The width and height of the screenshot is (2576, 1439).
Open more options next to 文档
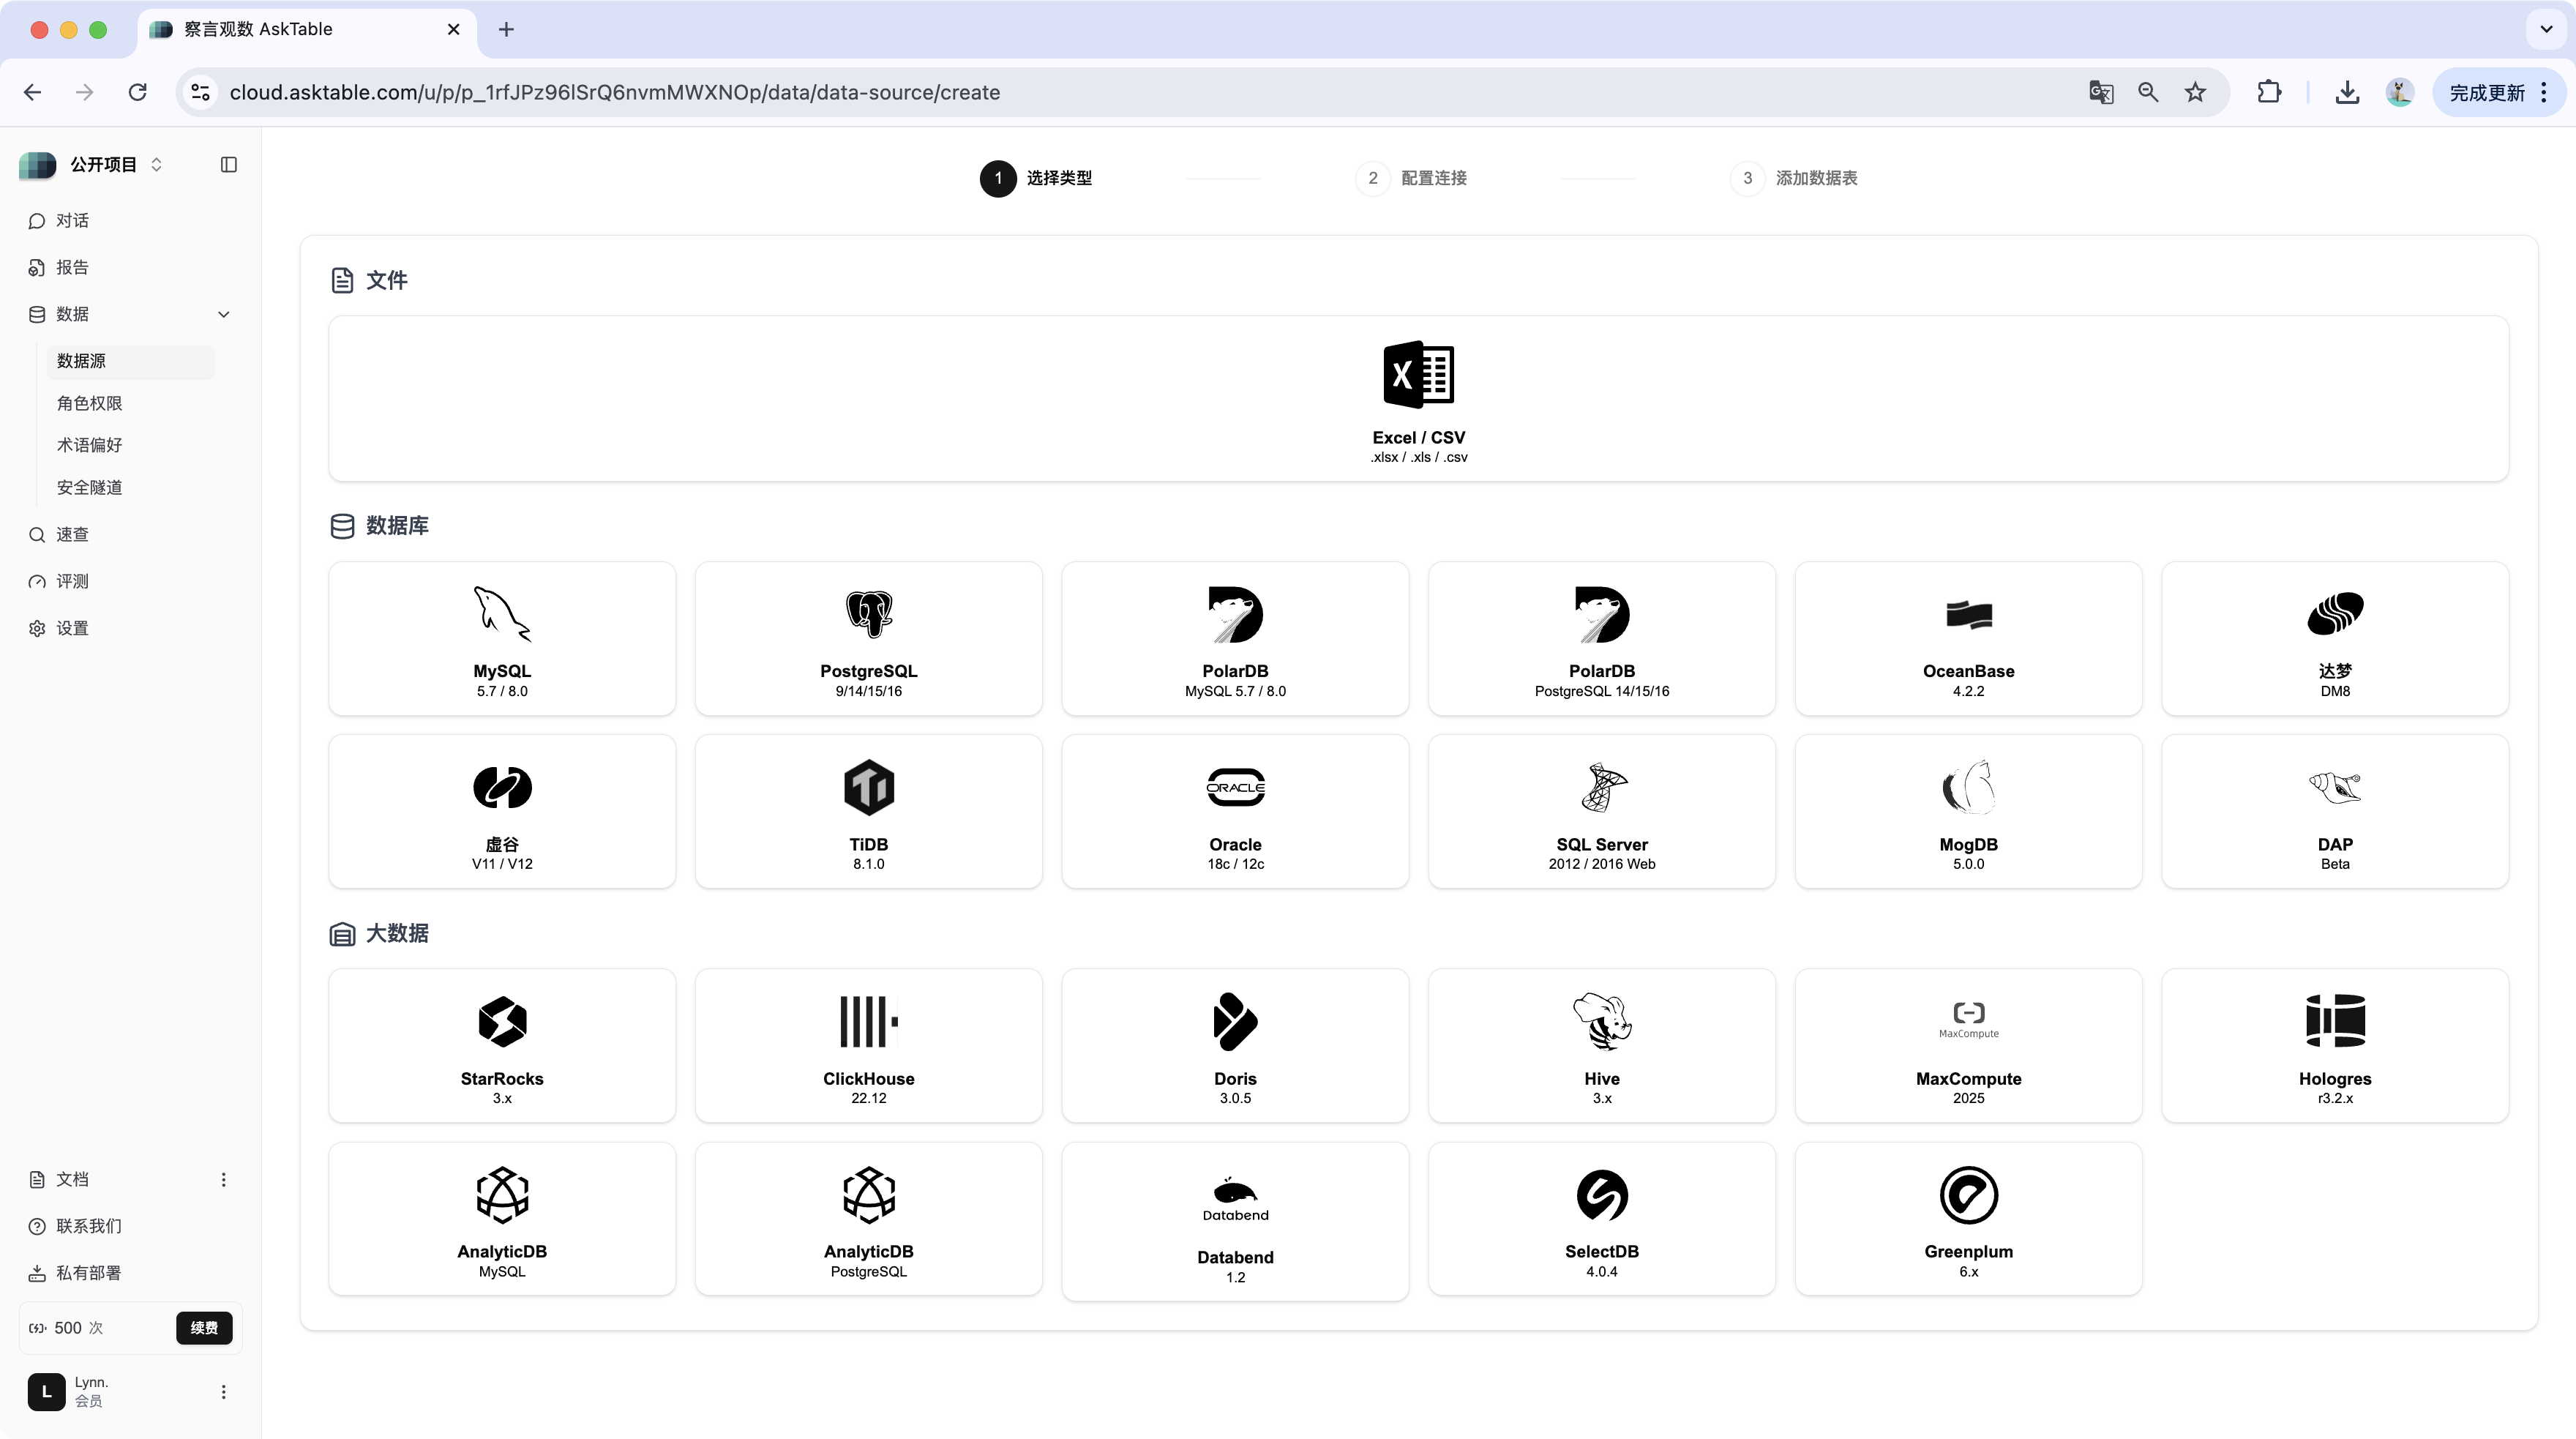point(223,1180)
